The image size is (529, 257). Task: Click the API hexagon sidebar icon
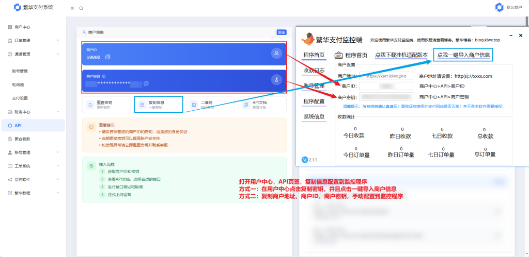point(10,125)
